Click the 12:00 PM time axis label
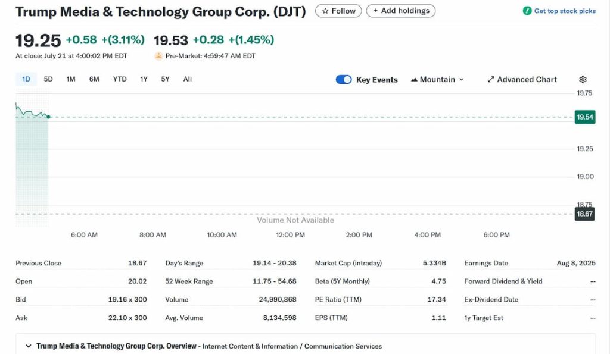Image resolution: width=610 pixels, height=354 pixels. click(290, 234)
